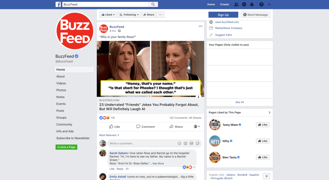This screenshot has height=180, width=329.
Task: Click the sticker icon in comment box
Action: pos(198,143)
